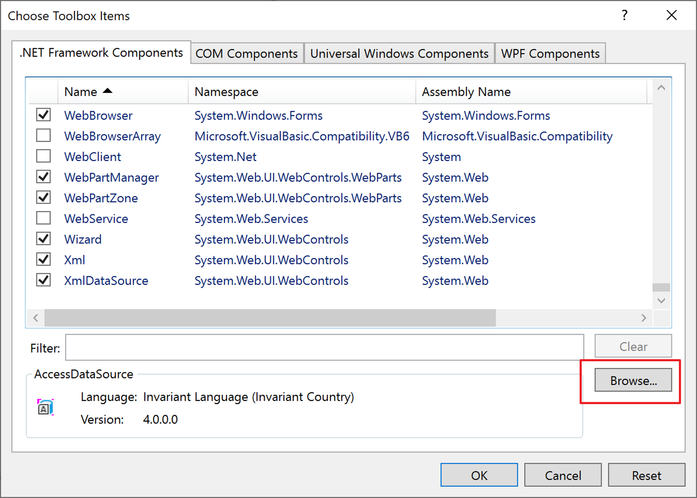697x498 pixels.
Task: Click the AccessDataSource component icon
Action: (45, 407)
